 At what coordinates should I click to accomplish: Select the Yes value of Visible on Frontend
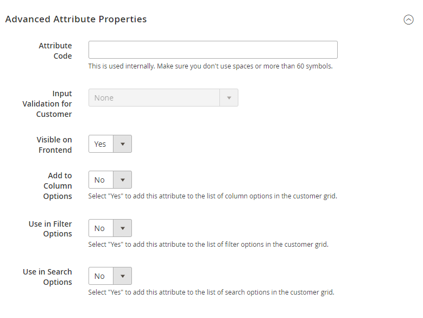coord(100,144)
